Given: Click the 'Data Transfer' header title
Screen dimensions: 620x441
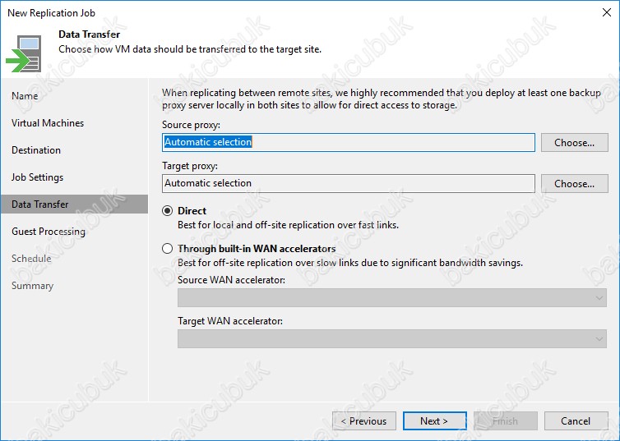Looking at the screenshot, I should click(x=90, y=34).
